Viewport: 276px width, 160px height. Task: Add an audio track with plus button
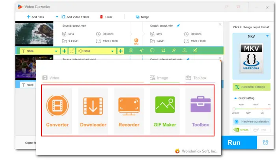coord(121,51)
